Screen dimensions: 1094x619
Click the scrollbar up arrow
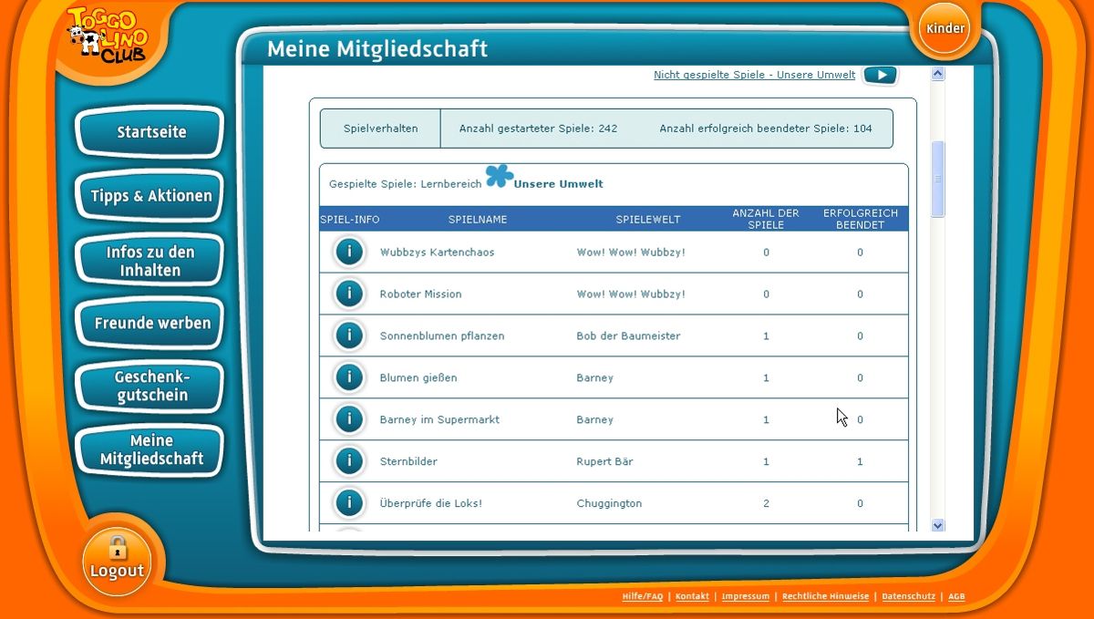click(938, 75)
